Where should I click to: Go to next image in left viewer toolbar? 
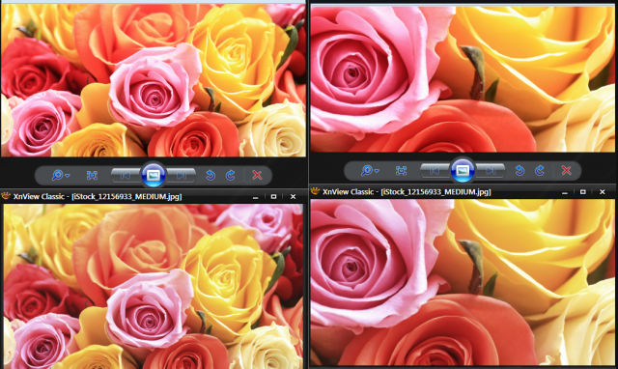point(181,176)
